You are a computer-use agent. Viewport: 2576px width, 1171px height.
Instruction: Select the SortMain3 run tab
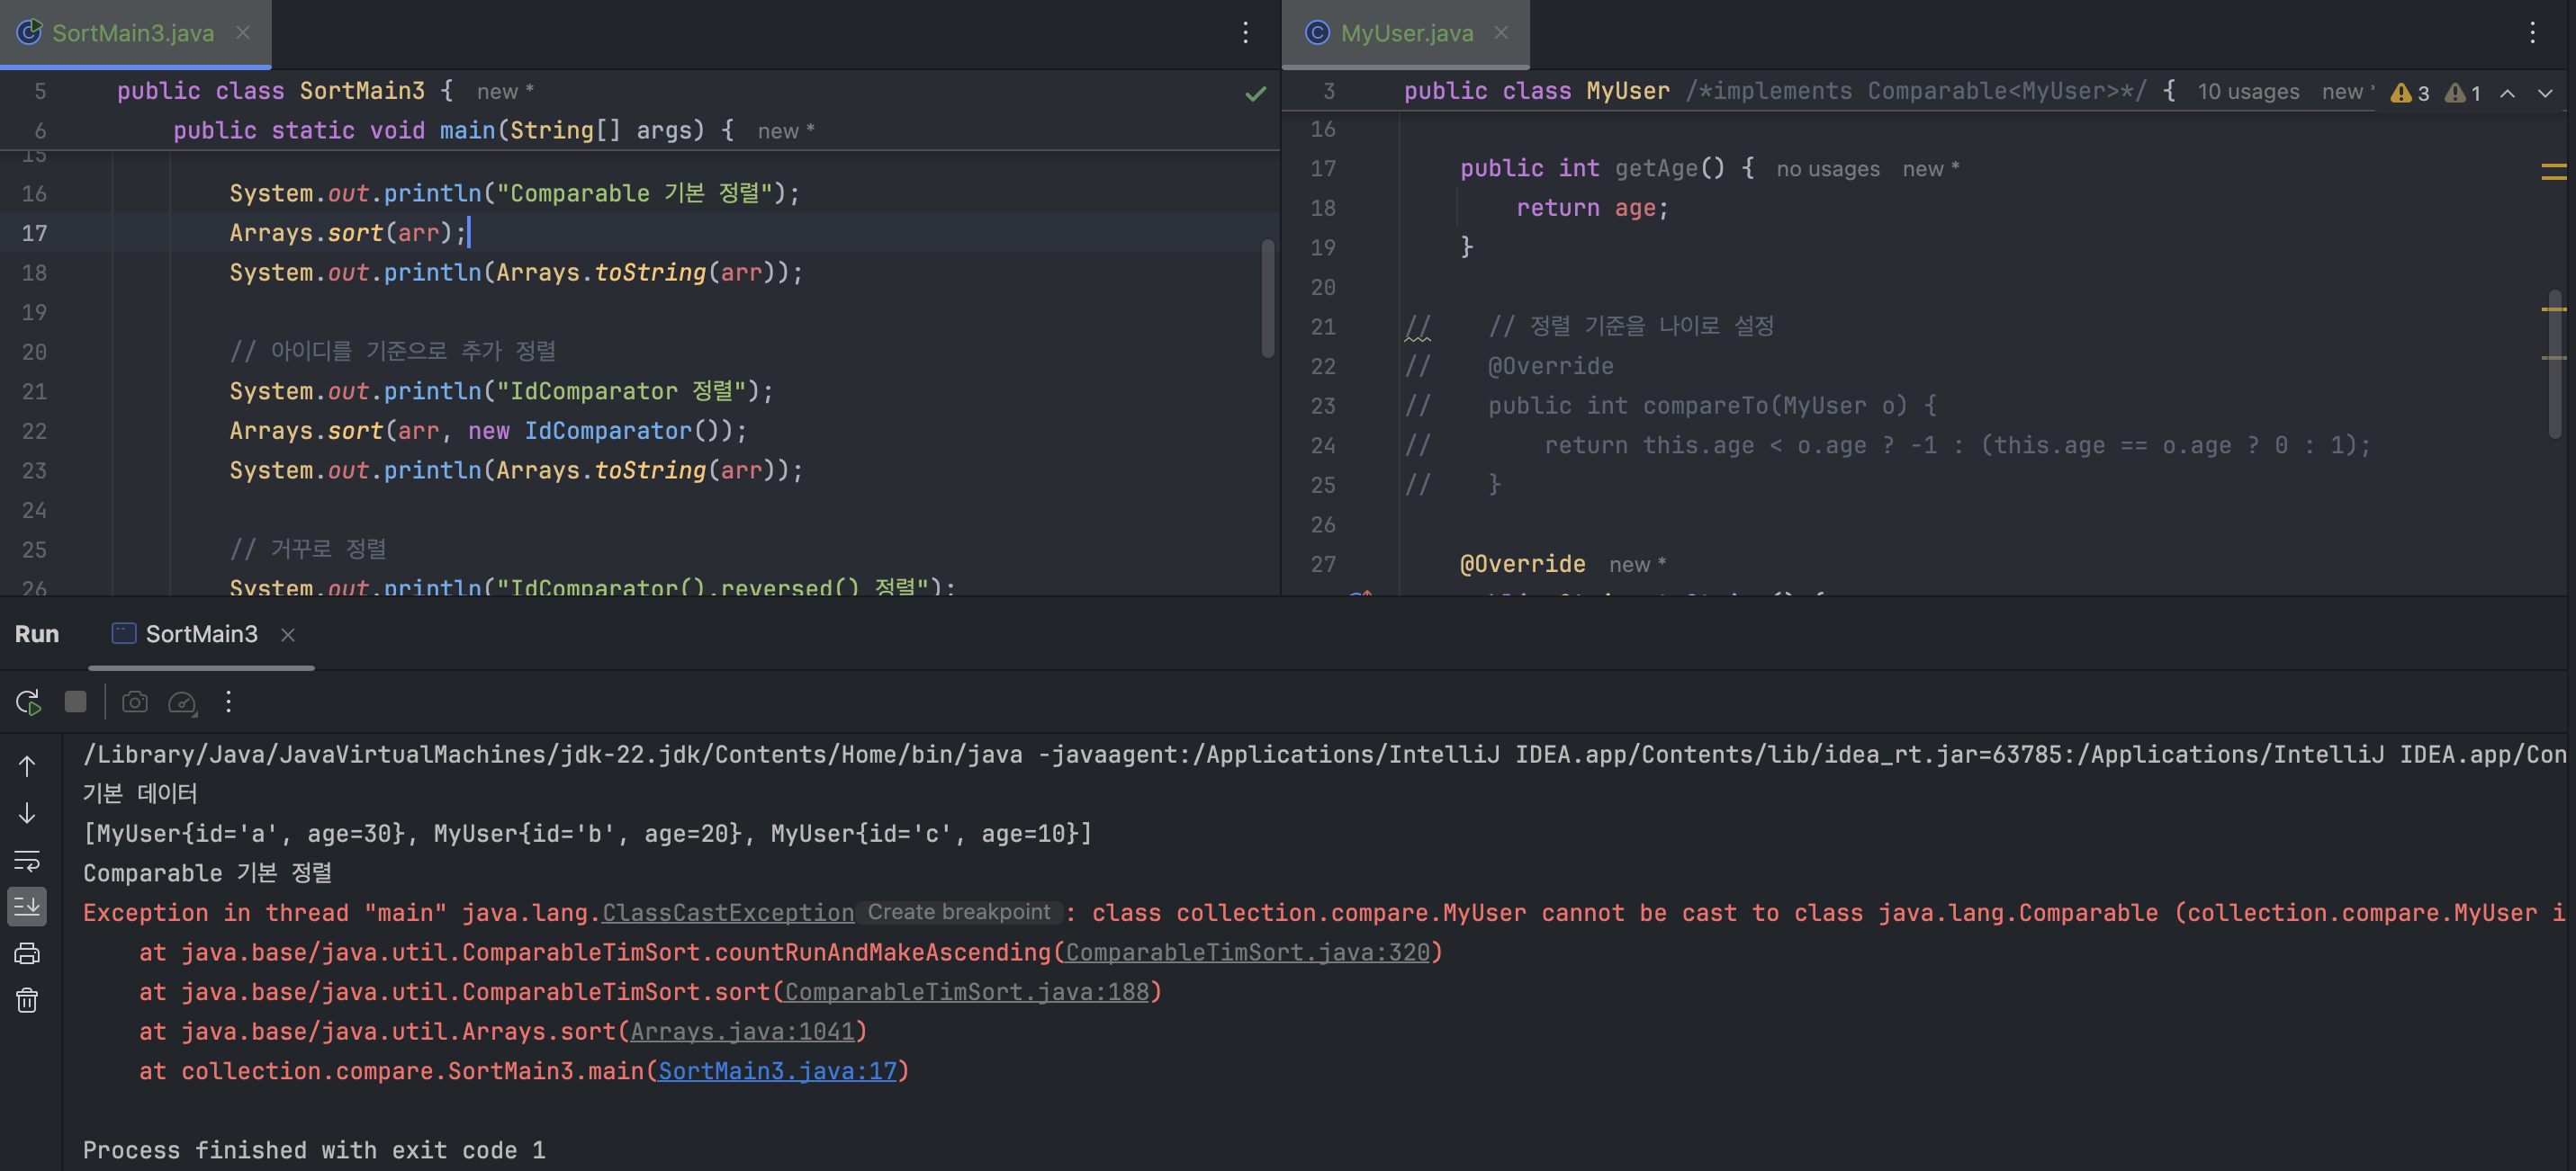point(201,634)
